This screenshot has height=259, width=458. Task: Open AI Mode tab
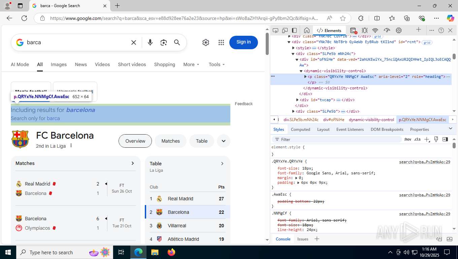(x=20, y=64)
